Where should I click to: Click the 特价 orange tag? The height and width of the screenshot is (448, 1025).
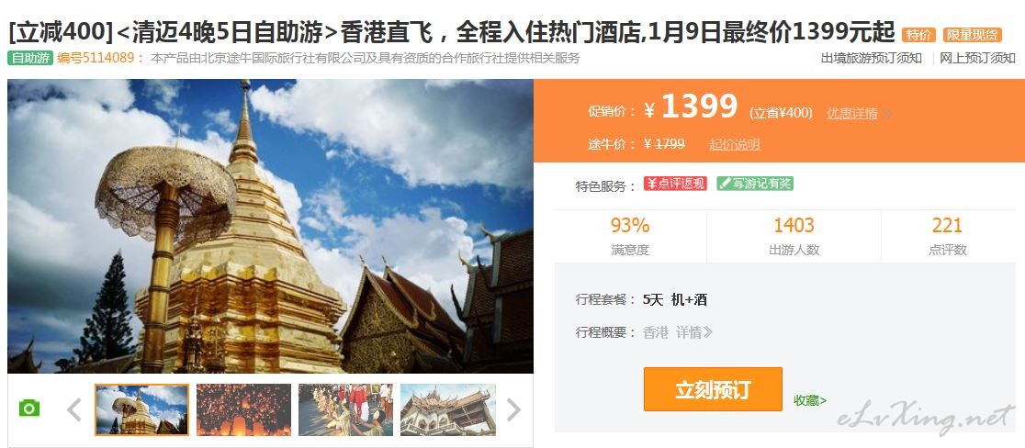point(919,35)
